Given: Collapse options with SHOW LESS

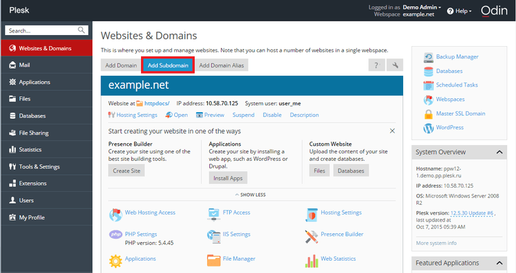Looking at the screenshot, I should tap(250, 195).
